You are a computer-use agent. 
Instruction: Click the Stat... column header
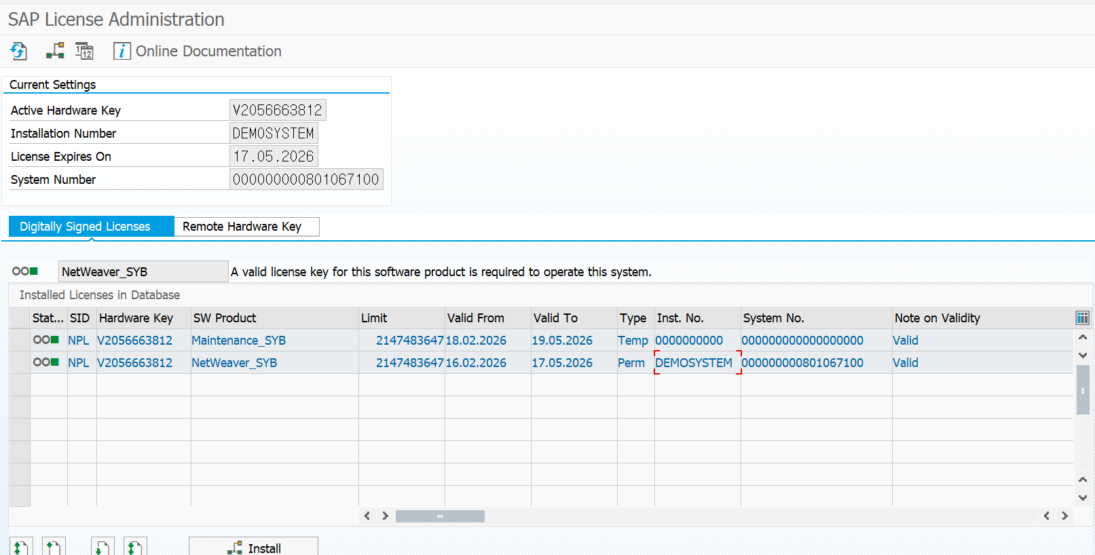[48, 318]
